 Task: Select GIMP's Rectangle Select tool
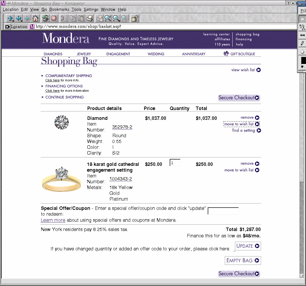(x=302, y=19)
